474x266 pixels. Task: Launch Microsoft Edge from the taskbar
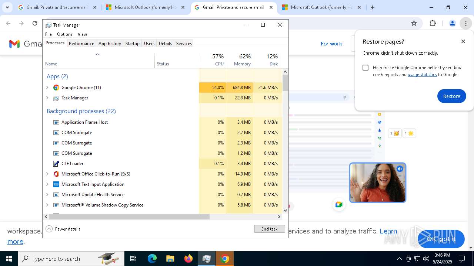coord(152,259)
